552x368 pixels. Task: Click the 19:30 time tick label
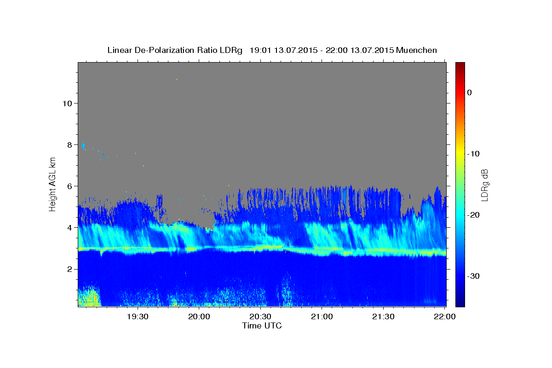click(x=138, y=316)
